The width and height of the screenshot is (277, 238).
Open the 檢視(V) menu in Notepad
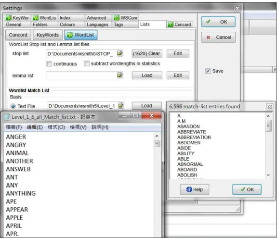click(x=78, y=127)
